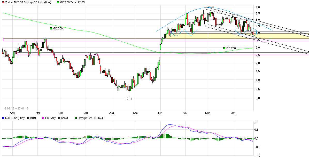
Task: Click the 13,0 price axis value
Action: tap(257, 48)
